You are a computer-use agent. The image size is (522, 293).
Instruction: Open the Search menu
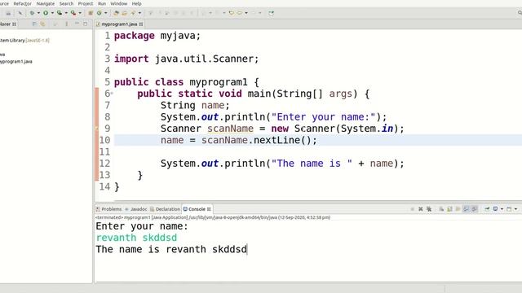click(66, 3)
